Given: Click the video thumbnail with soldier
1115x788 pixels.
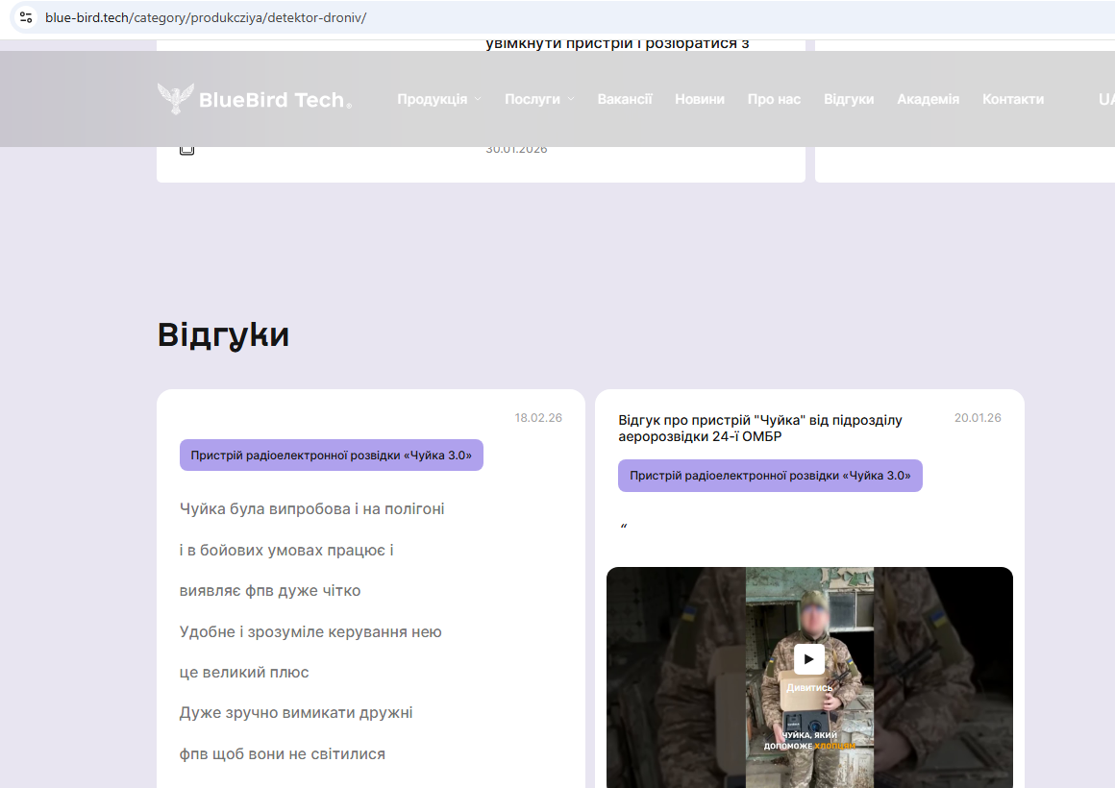Looking at the screenshot, I should [x=809, y=677].
